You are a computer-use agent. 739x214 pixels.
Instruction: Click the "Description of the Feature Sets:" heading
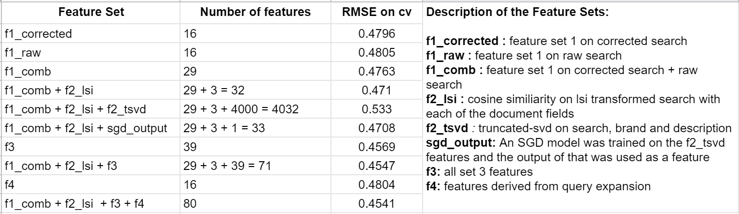point(517,12)
